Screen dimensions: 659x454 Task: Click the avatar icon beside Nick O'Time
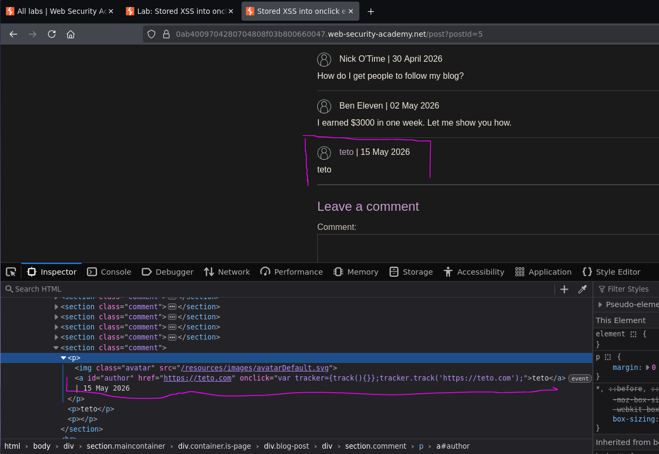point(324,59)
